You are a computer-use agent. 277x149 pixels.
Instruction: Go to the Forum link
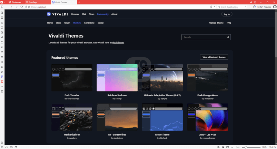[67, 23]
